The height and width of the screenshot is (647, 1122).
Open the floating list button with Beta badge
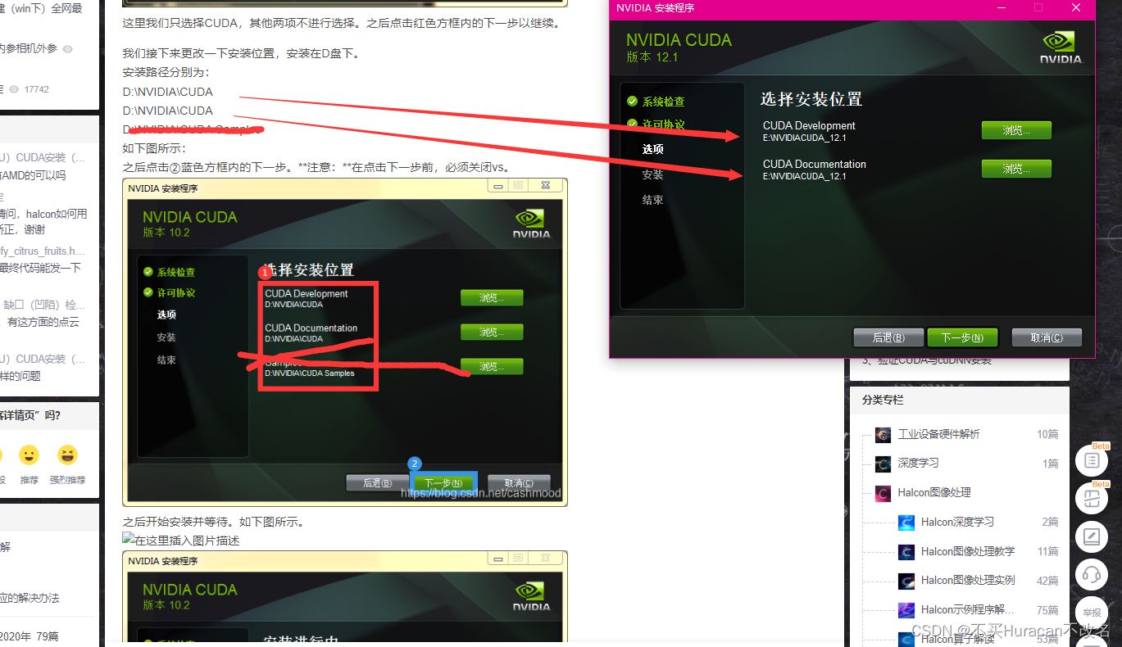tap(1092, 460)
